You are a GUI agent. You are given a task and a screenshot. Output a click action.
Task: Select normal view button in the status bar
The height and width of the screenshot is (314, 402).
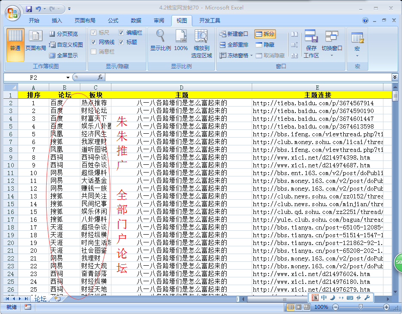pyautogui.click(x=291, y=307)
